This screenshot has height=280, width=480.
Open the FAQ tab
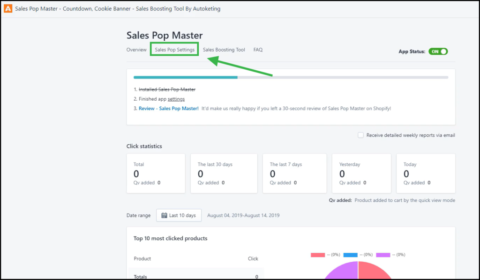258,50
